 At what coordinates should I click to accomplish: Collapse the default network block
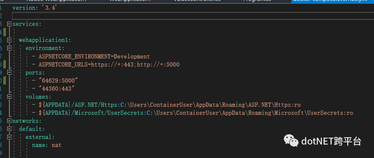pyautogui.click(x=10, y=129)
